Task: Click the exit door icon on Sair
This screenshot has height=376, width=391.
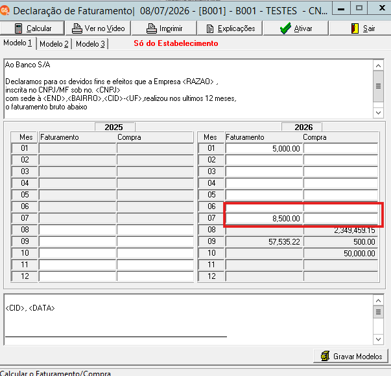Action: click(x=355, y=28)
